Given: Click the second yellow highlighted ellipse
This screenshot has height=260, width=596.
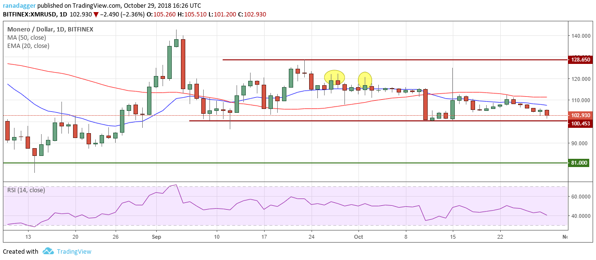Looking at the screenshot, I should [x=365, y=80].
